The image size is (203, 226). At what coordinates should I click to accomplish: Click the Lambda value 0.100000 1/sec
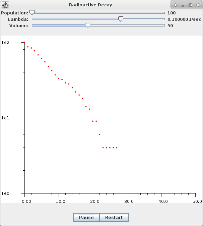(x=184, y=19)
